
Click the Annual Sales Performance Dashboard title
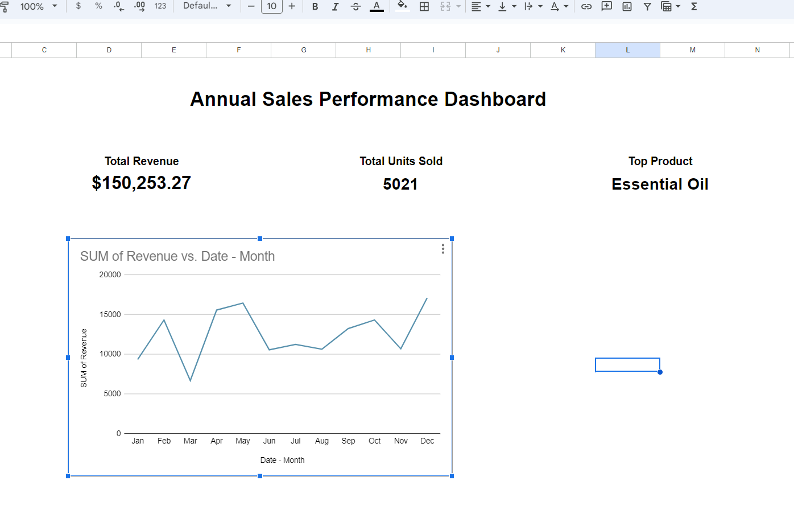click(368, 99)
